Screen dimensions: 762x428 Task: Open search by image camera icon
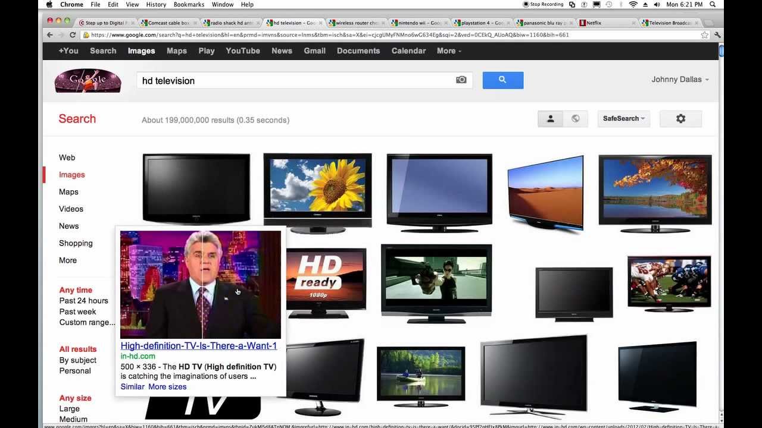point(461,80)
